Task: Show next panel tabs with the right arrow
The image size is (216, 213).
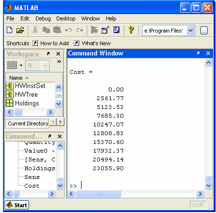Action: pos(61,122)
